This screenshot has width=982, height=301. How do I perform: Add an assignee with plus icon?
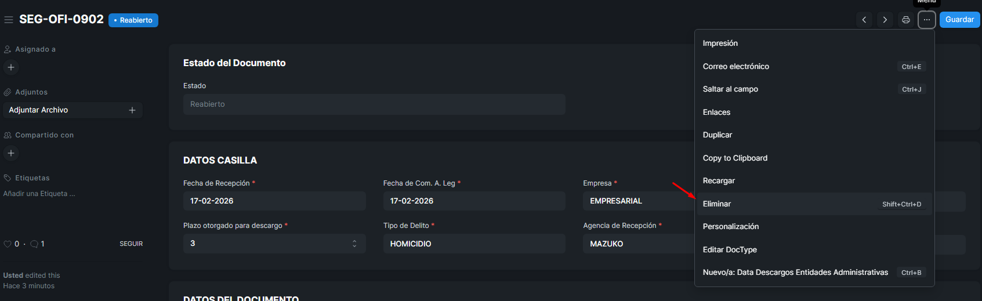coord(11,67)
